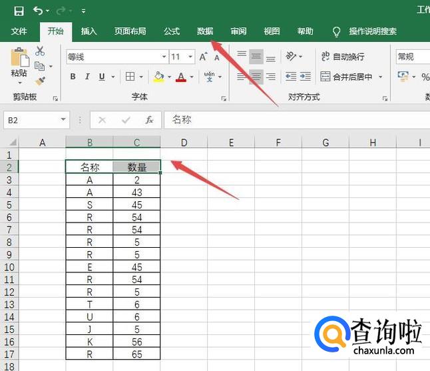This screenshot has height=371, width=430.
Task: Expand the Underline style arrow
Action: tap(113, 77)
